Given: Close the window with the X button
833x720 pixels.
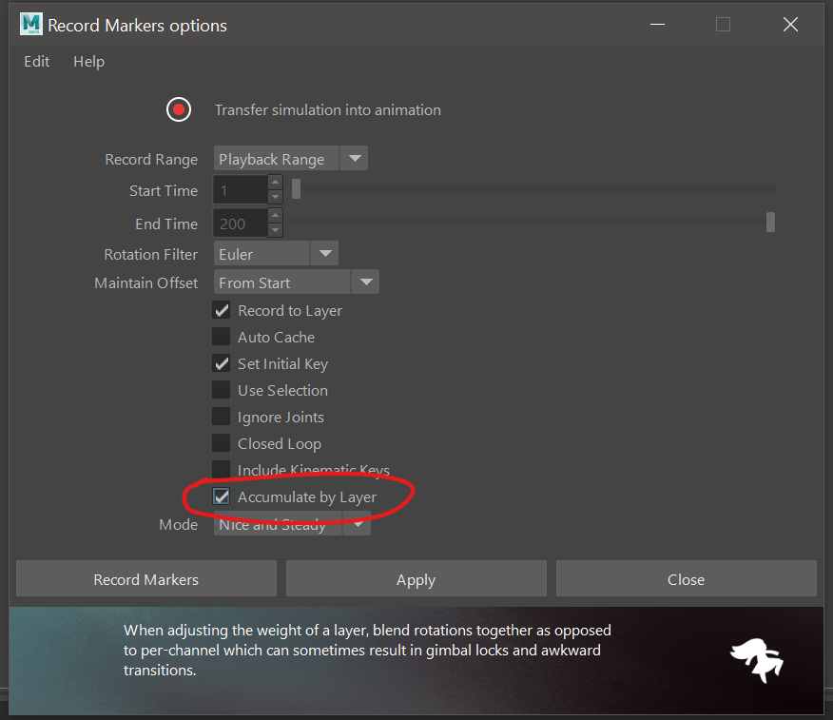Looking at the screenshot, I should pyautogui.click(x=790, y=25).
